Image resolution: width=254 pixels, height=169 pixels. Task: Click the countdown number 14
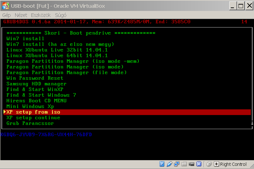244,22
